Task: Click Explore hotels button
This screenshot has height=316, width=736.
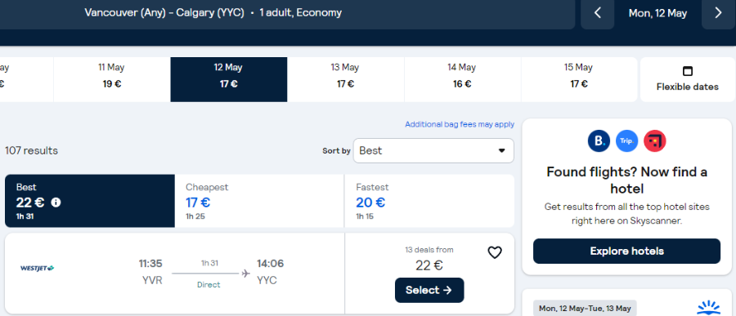Action: (626, 251)
